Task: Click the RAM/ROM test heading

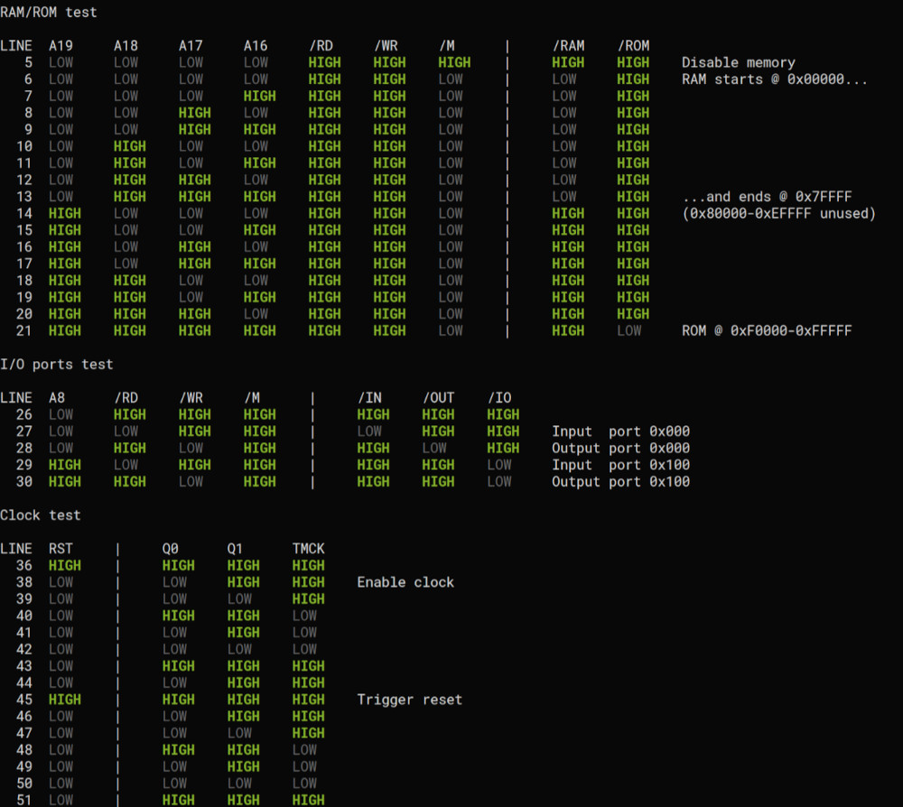Action: [49, 13]
